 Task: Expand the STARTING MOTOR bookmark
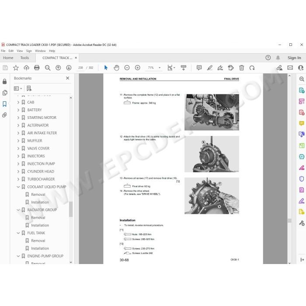[18, 118]
